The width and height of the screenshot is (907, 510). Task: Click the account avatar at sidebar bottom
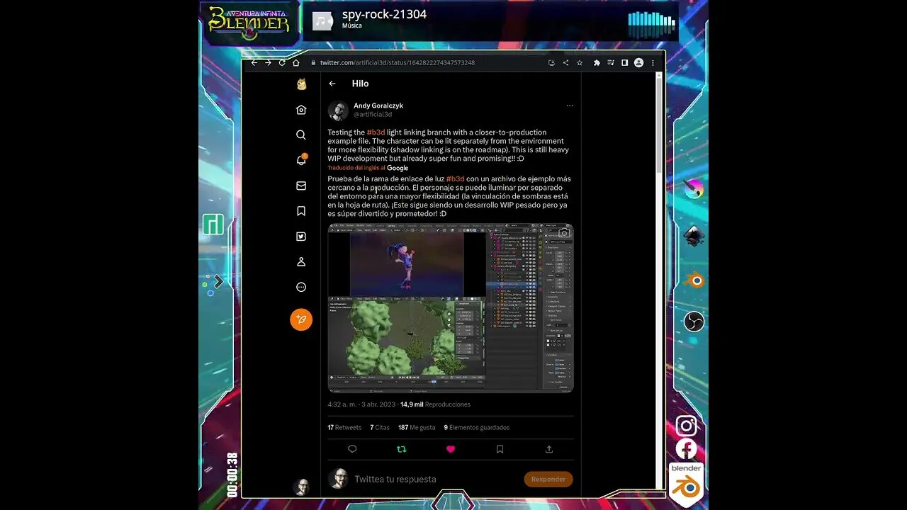click(x=302, y=487)
